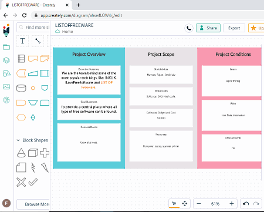Click the 61% zoom level
This screenshot has width=264, height=212.
[215, 204]
